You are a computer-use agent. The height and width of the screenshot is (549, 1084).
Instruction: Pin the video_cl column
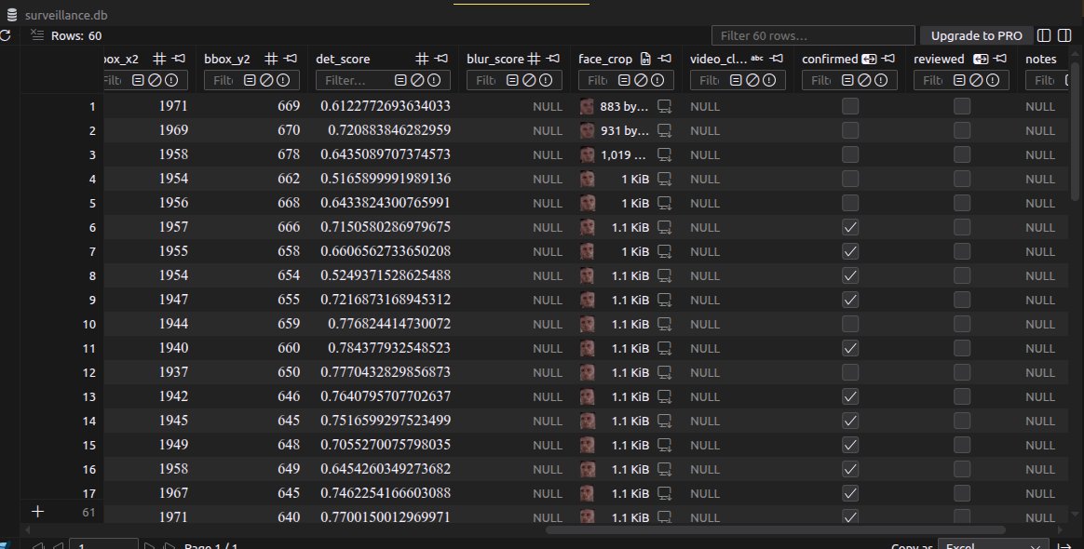point(777,59)
